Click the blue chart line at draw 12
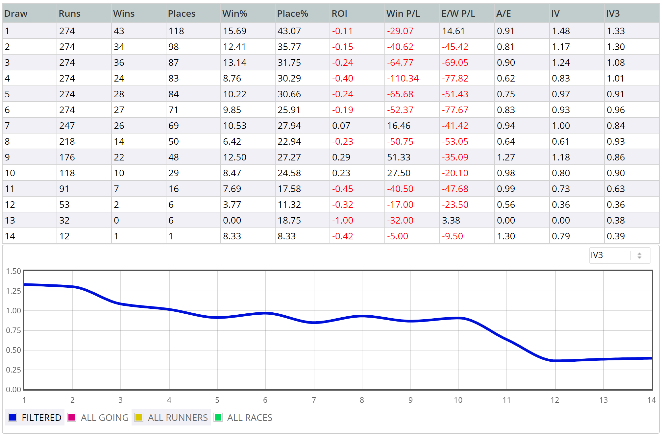 point(555,361)
